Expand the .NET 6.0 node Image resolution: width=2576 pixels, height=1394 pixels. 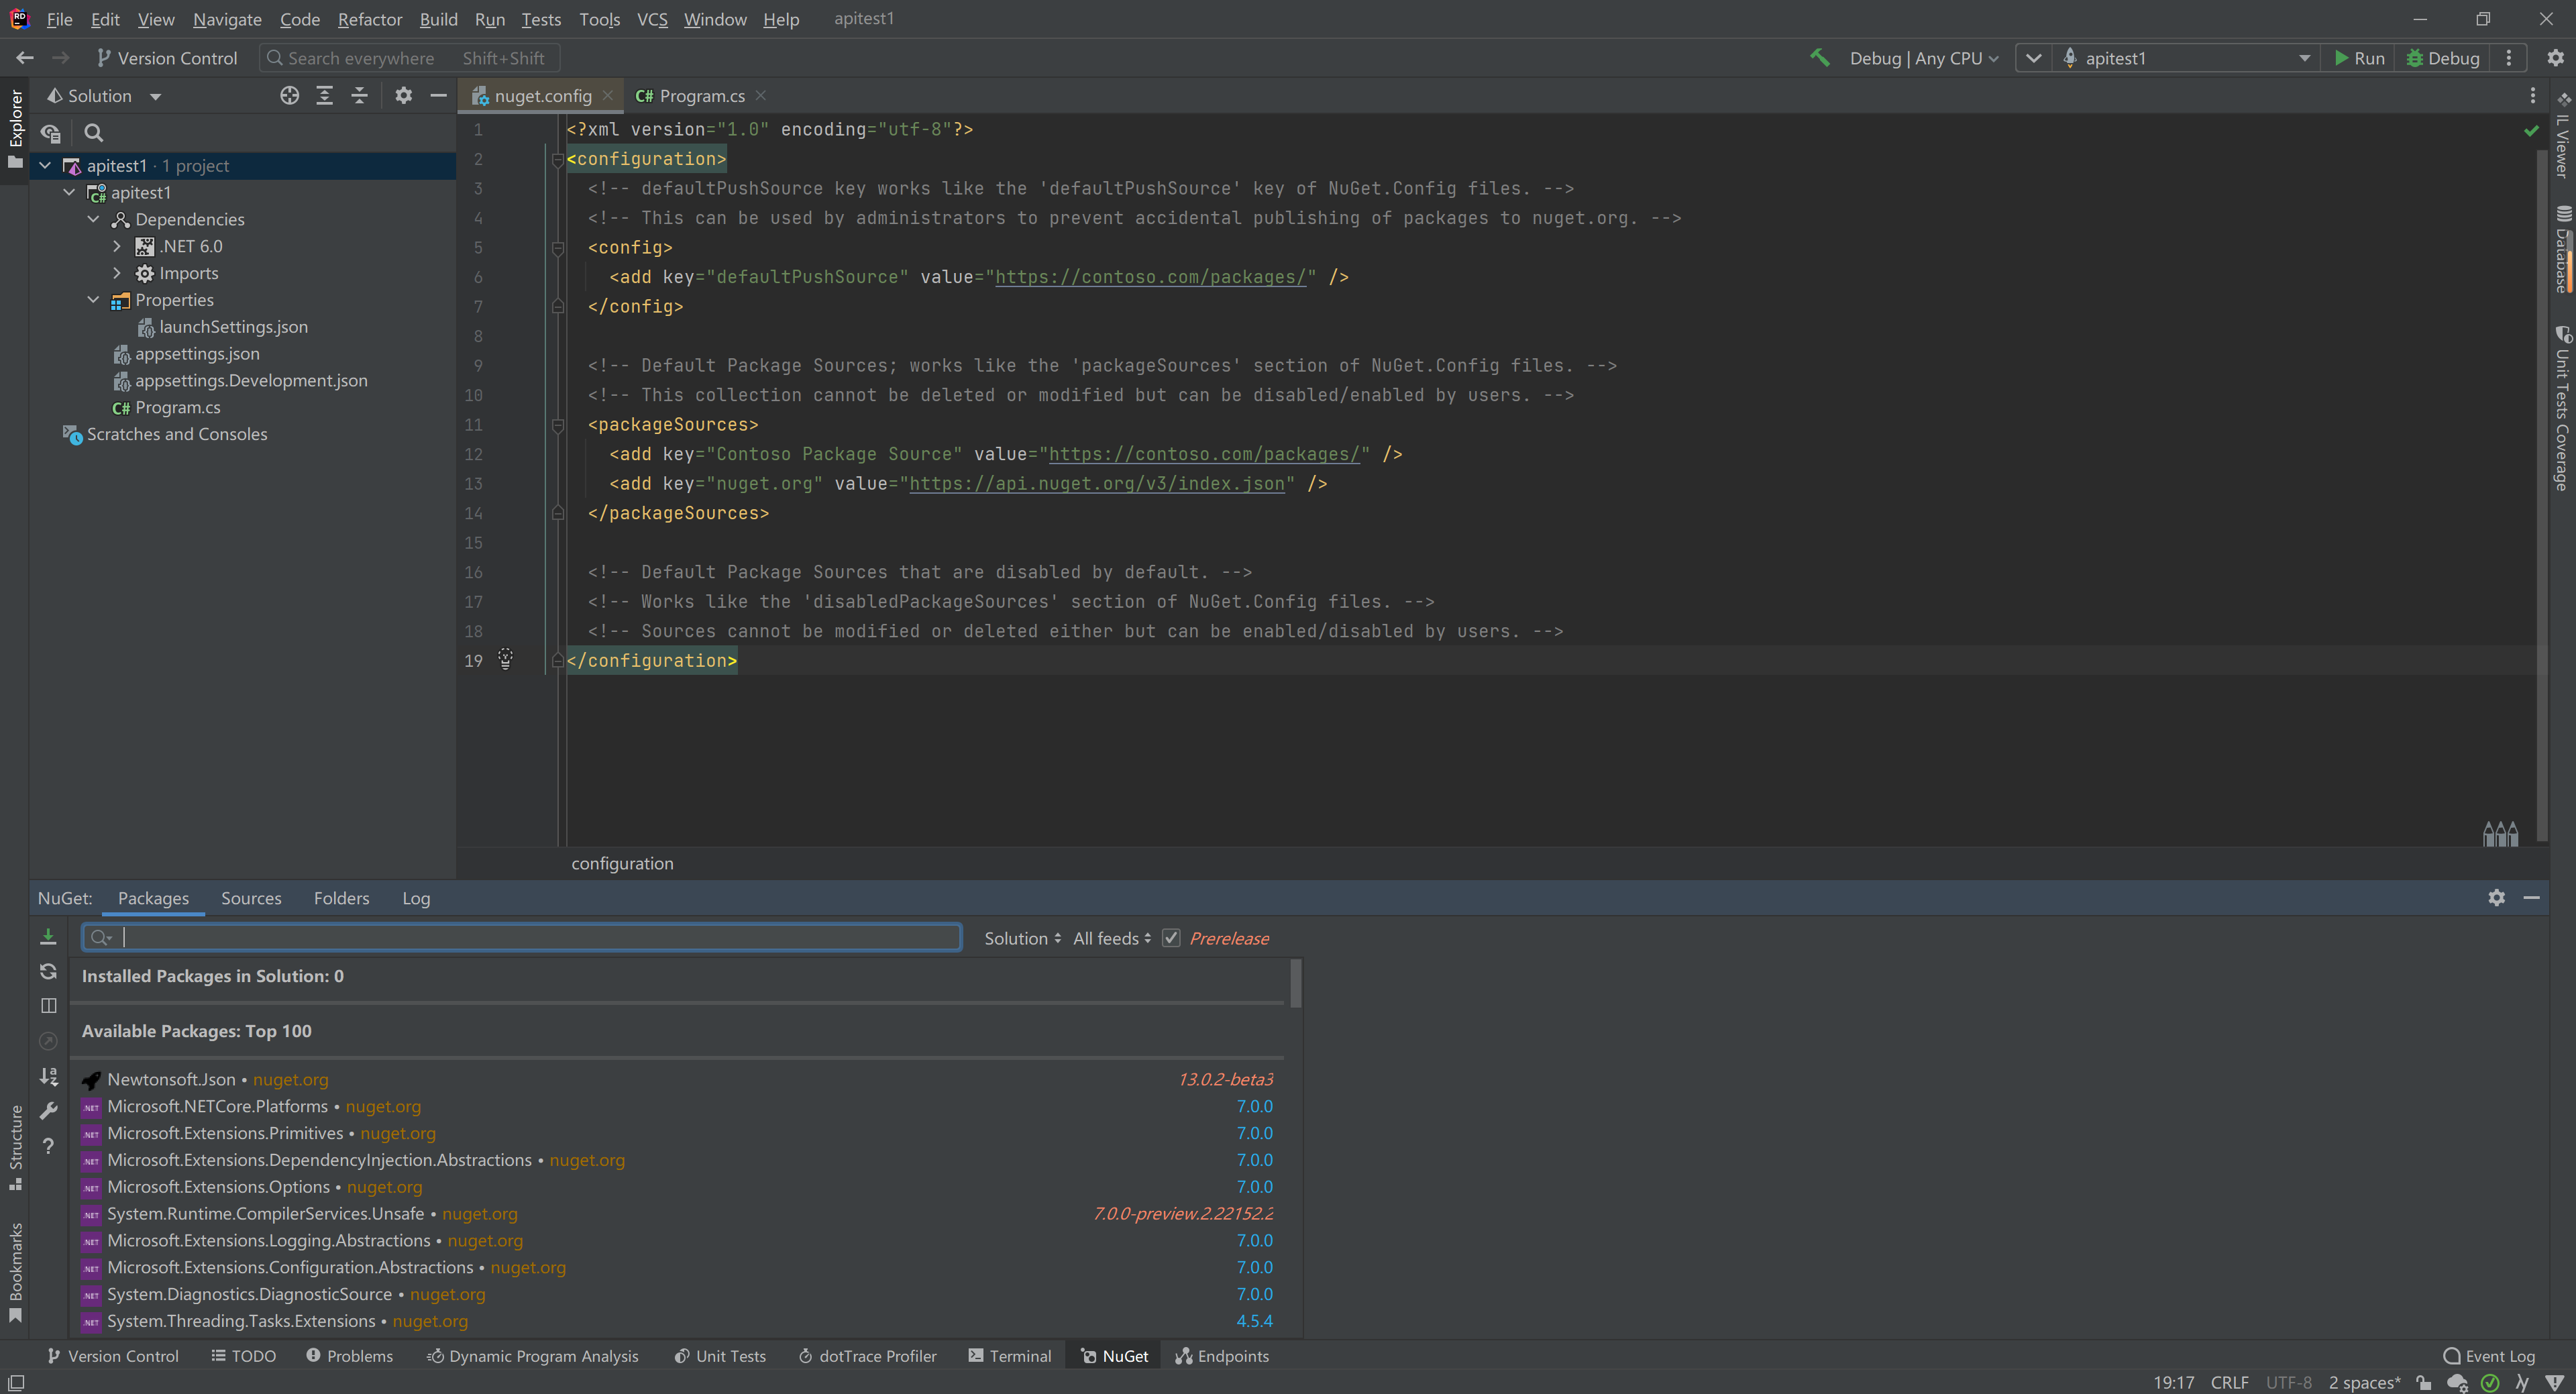(117, 246)
